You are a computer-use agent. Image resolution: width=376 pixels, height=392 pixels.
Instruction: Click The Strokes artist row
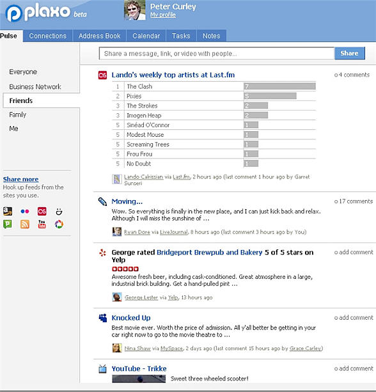(214, 106)
